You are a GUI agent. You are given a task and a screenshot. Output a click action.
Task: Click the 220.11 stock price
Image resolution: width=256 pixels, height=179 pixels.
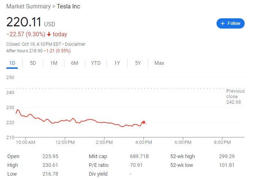click(x=24, y=22)
